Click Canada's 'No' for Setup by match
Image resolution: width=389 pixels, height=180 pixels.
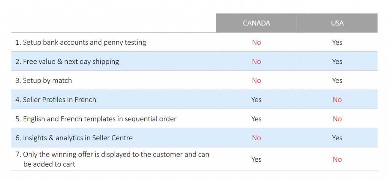point(256,81)
